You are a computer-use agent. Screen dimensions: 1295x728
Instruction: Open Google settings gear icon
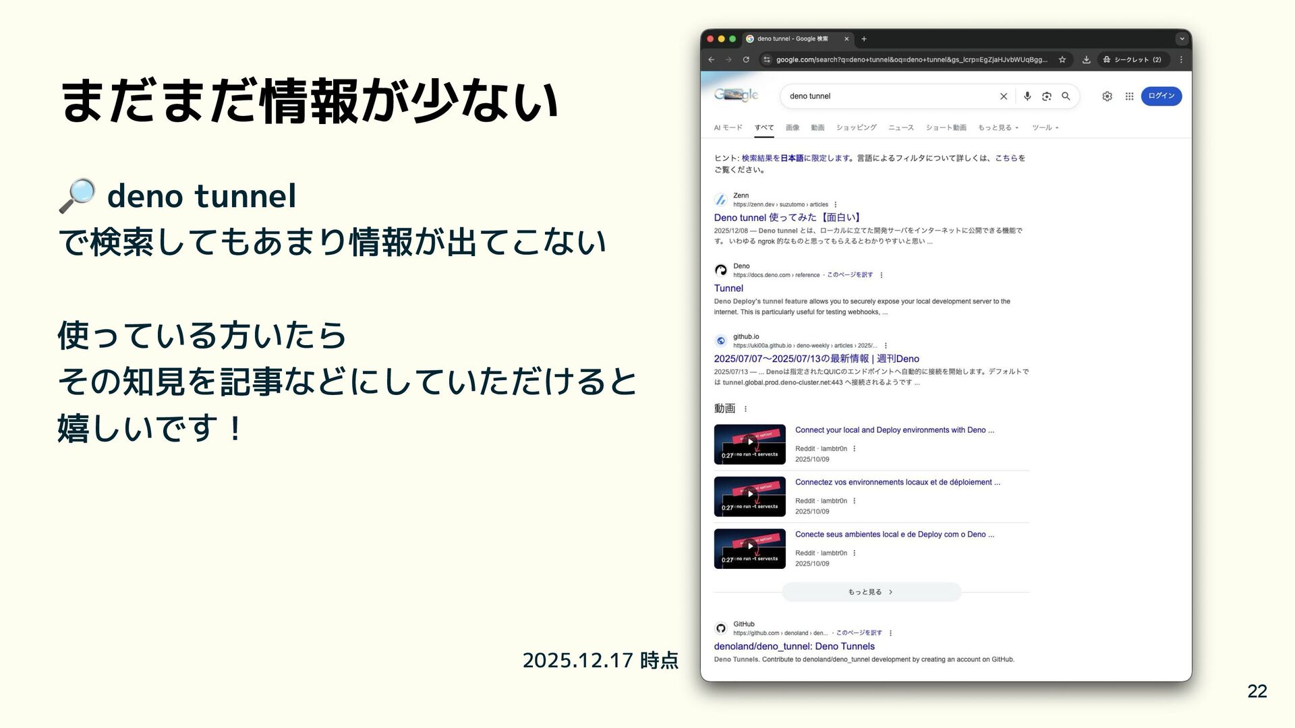1107,96
